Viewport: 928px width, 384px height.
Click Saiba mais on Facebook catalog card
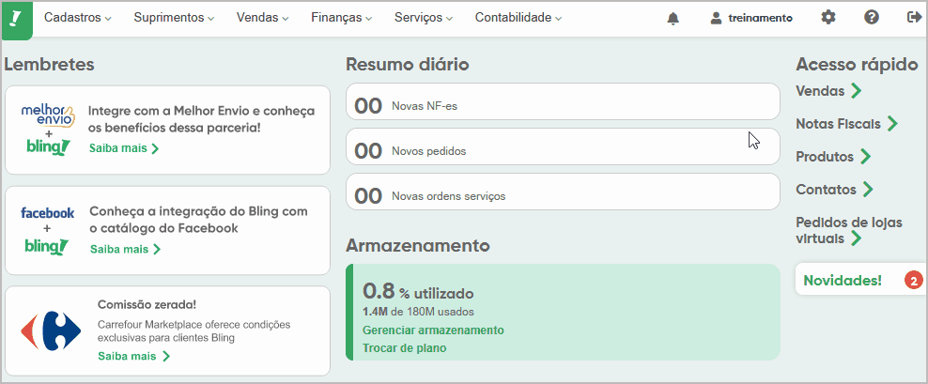(x=125, y=249)
